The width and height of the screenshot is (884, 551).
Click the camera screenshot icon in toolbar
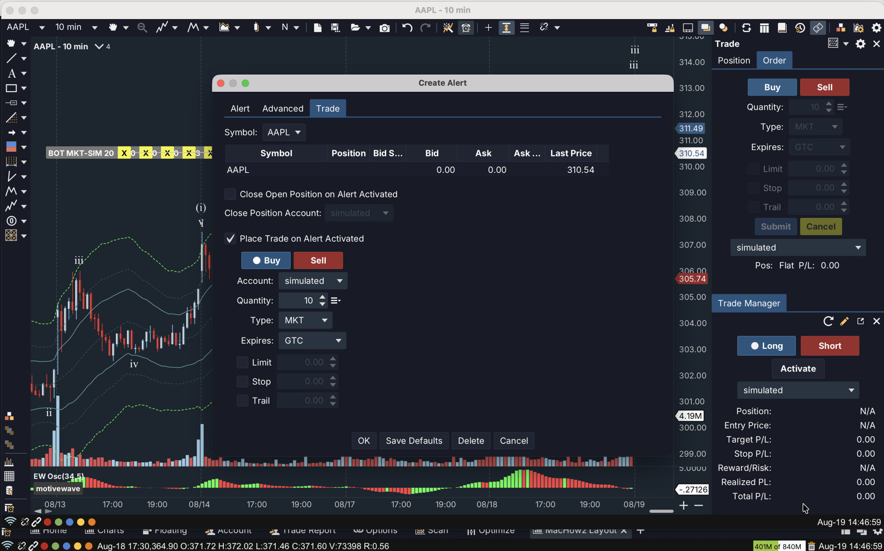[x=384, y=28]
